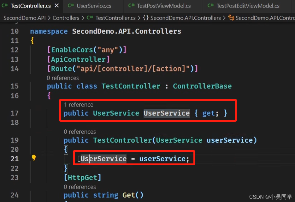The image size is (295, 202).
Task: Click the ControllerBase type on line 15
Action: (x=202, y=86)
